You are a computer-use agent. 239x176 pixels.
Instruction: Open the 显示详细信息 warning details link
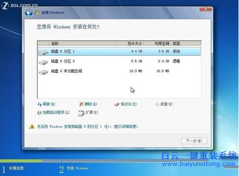(126, 127)
